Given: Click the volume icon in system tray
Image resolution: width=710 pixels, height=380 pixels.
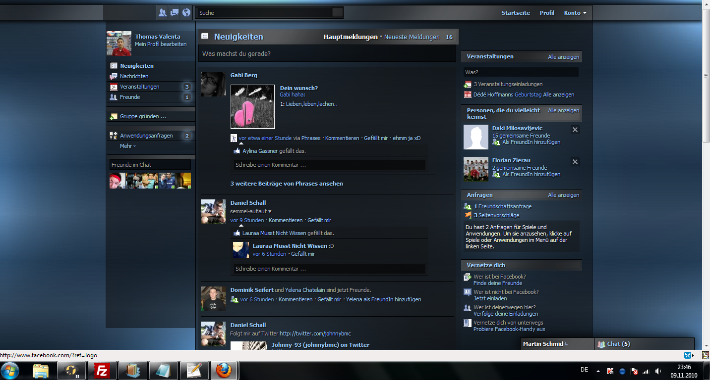Looking at the screenshot, I should point(658,371).
